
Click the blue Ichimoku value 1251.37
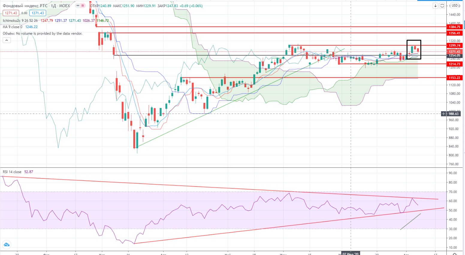click(x=61, y=21)
